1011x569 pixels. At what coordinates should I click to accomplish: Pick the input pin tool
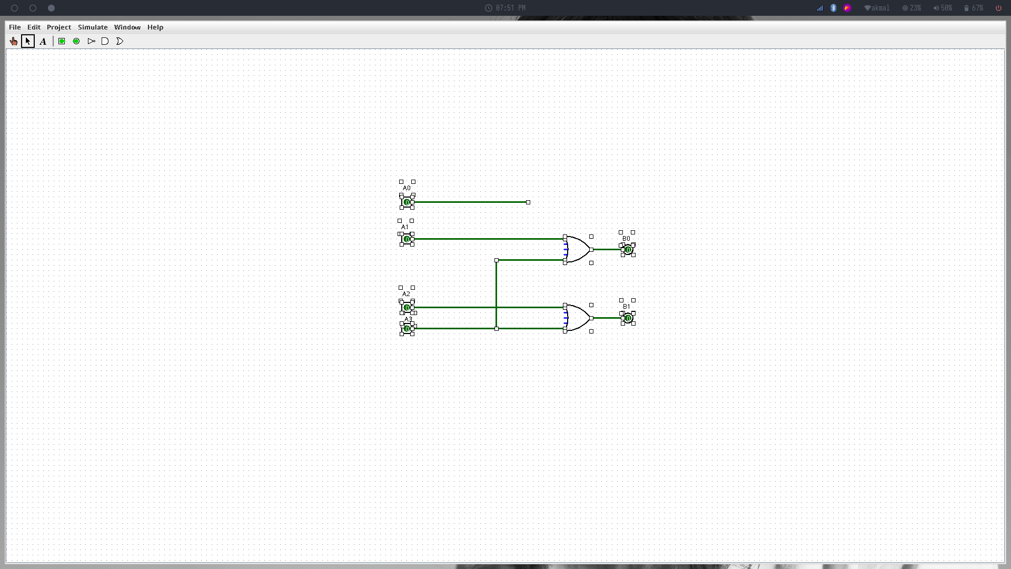pyautogui.click(x=62, y=41)
